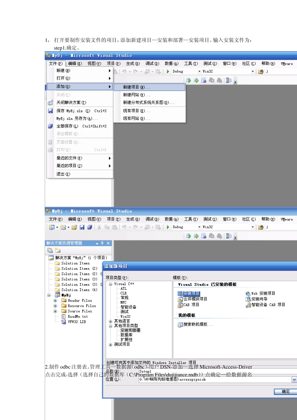The image size is (297, 420).
Task: Click Find in Files icon in File-menu window
Action: click(261, 72)
